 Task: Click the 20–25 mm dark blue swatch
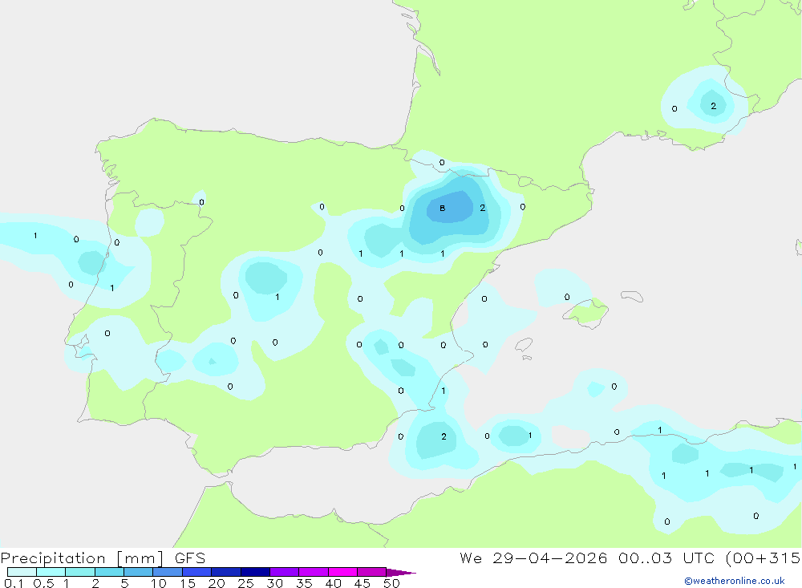click(226, 572)
